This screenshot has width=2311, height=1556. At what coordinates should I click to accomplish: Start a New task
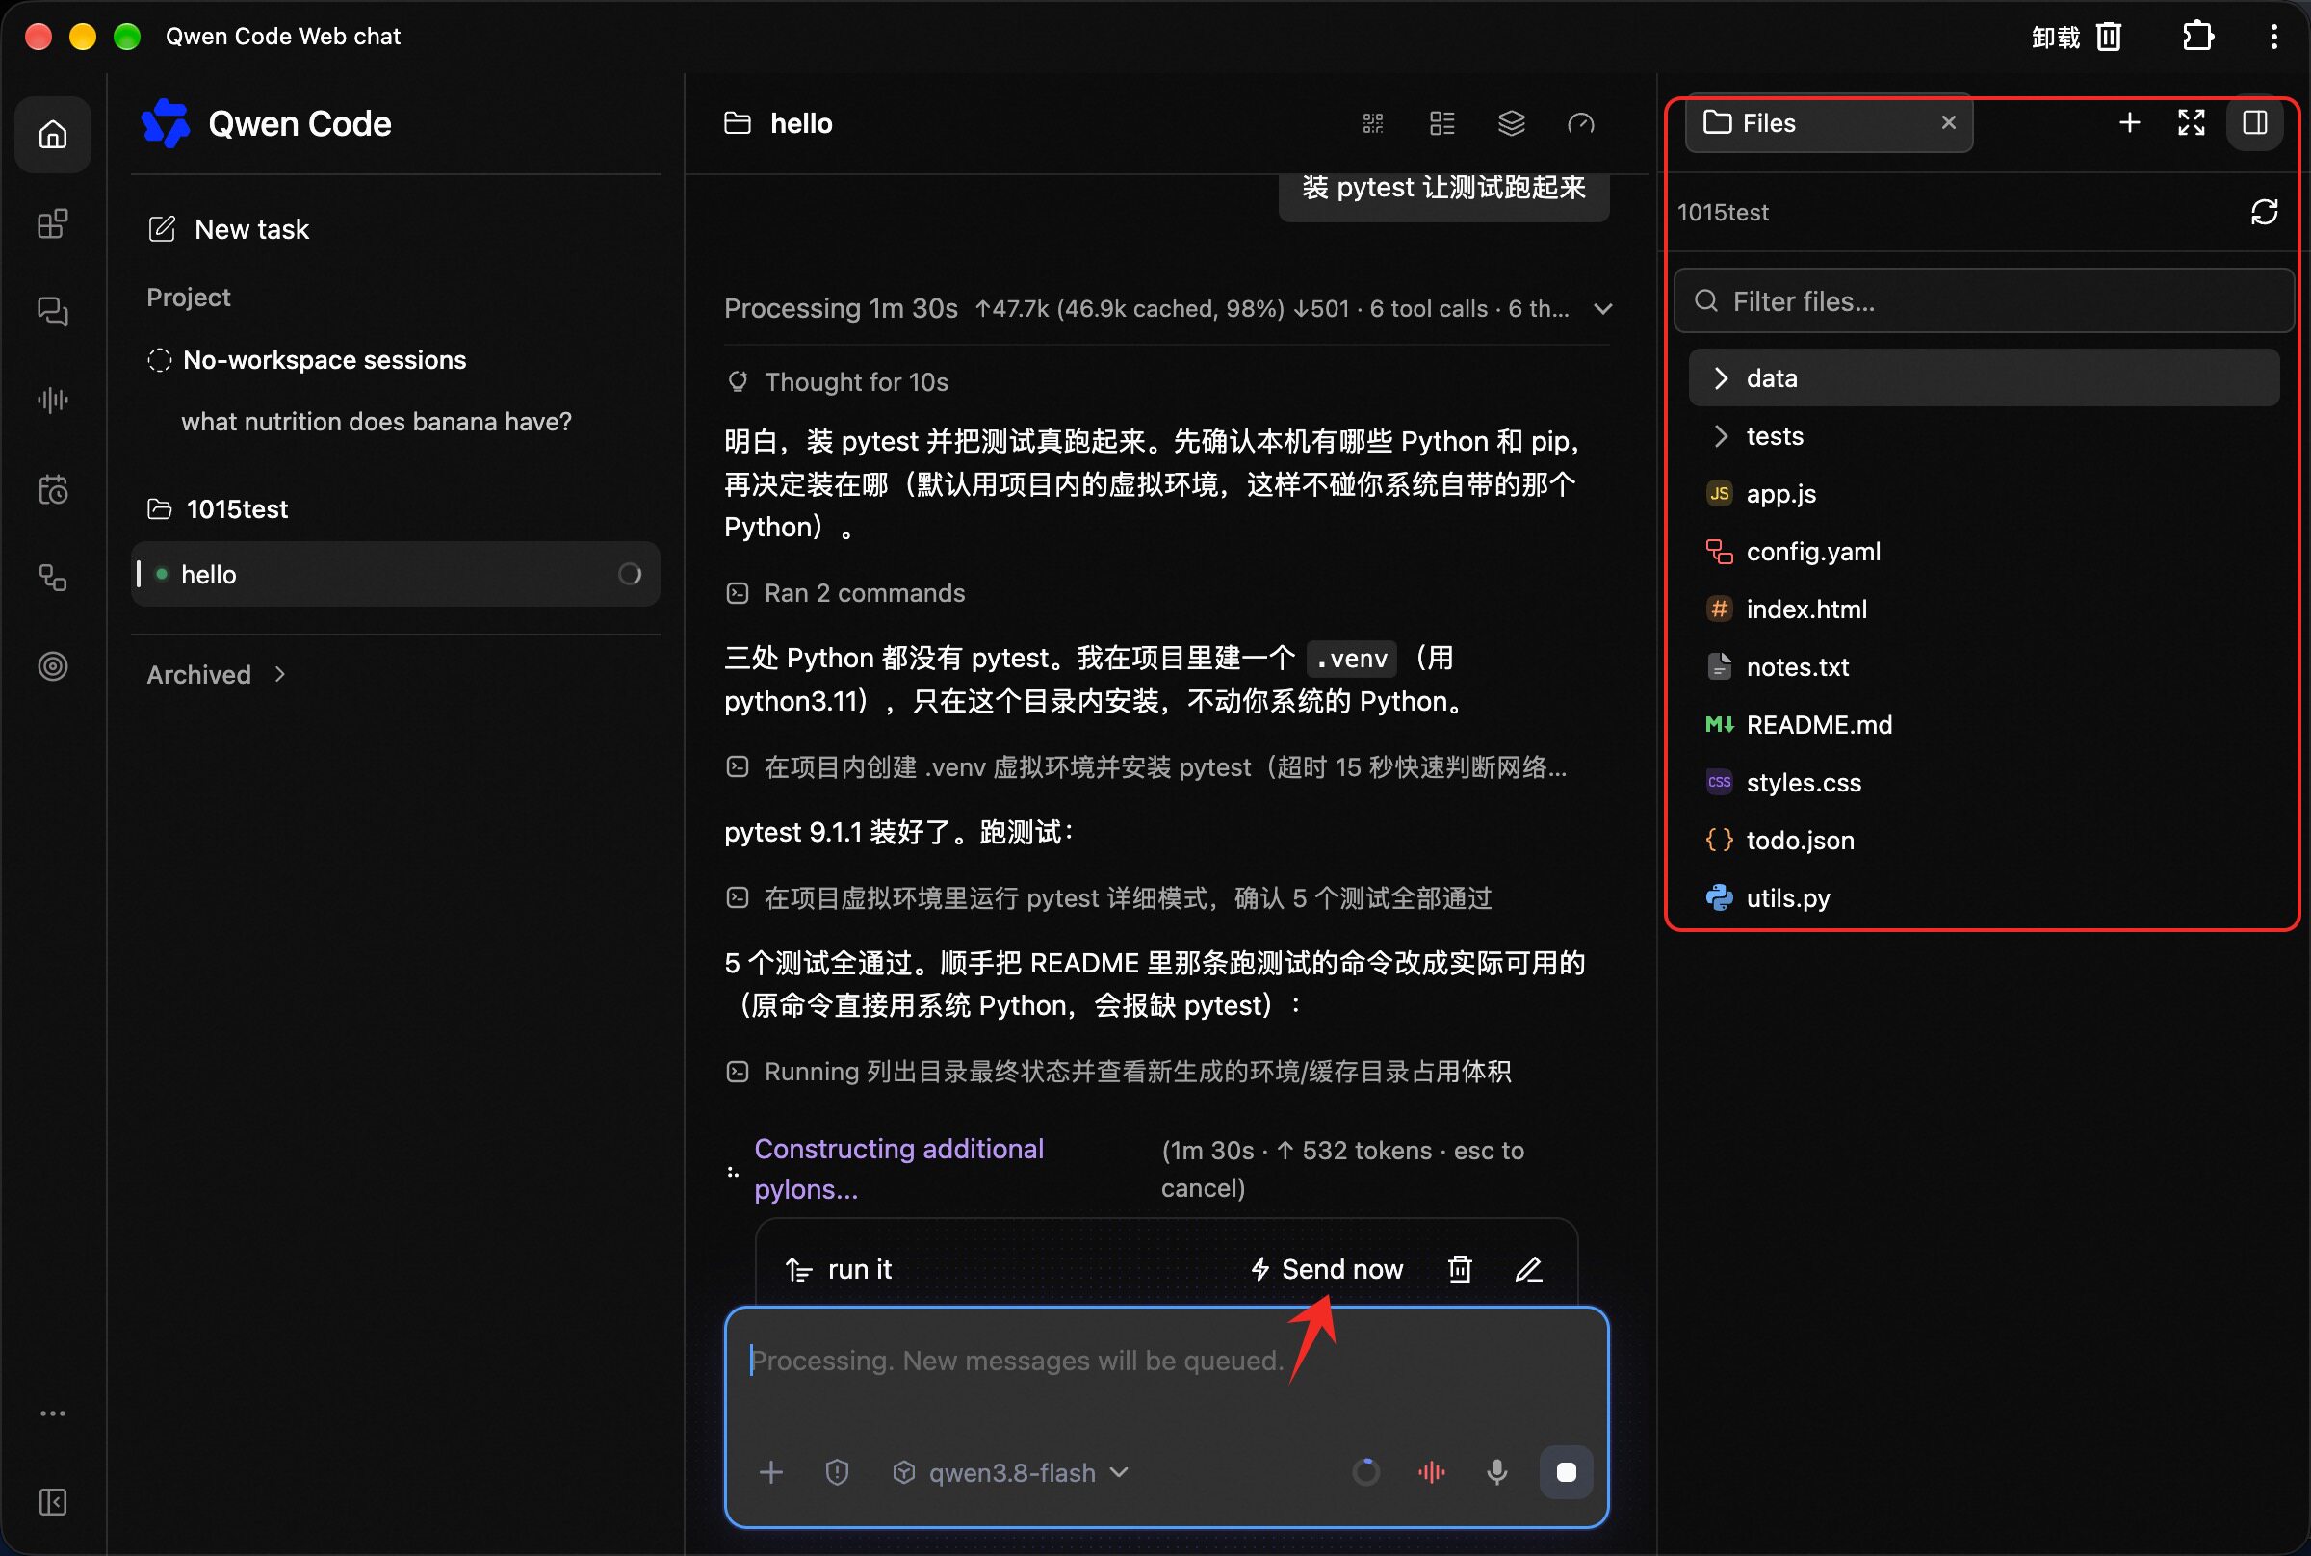click(228, 229)
